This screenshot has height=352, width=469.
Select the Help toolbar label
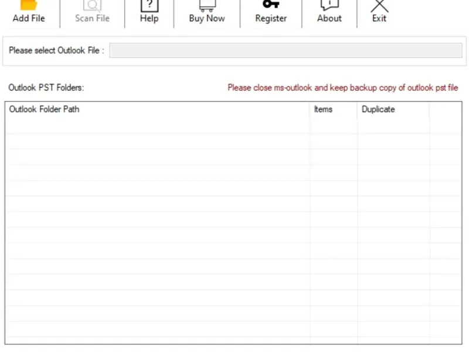tap(149, 18)
